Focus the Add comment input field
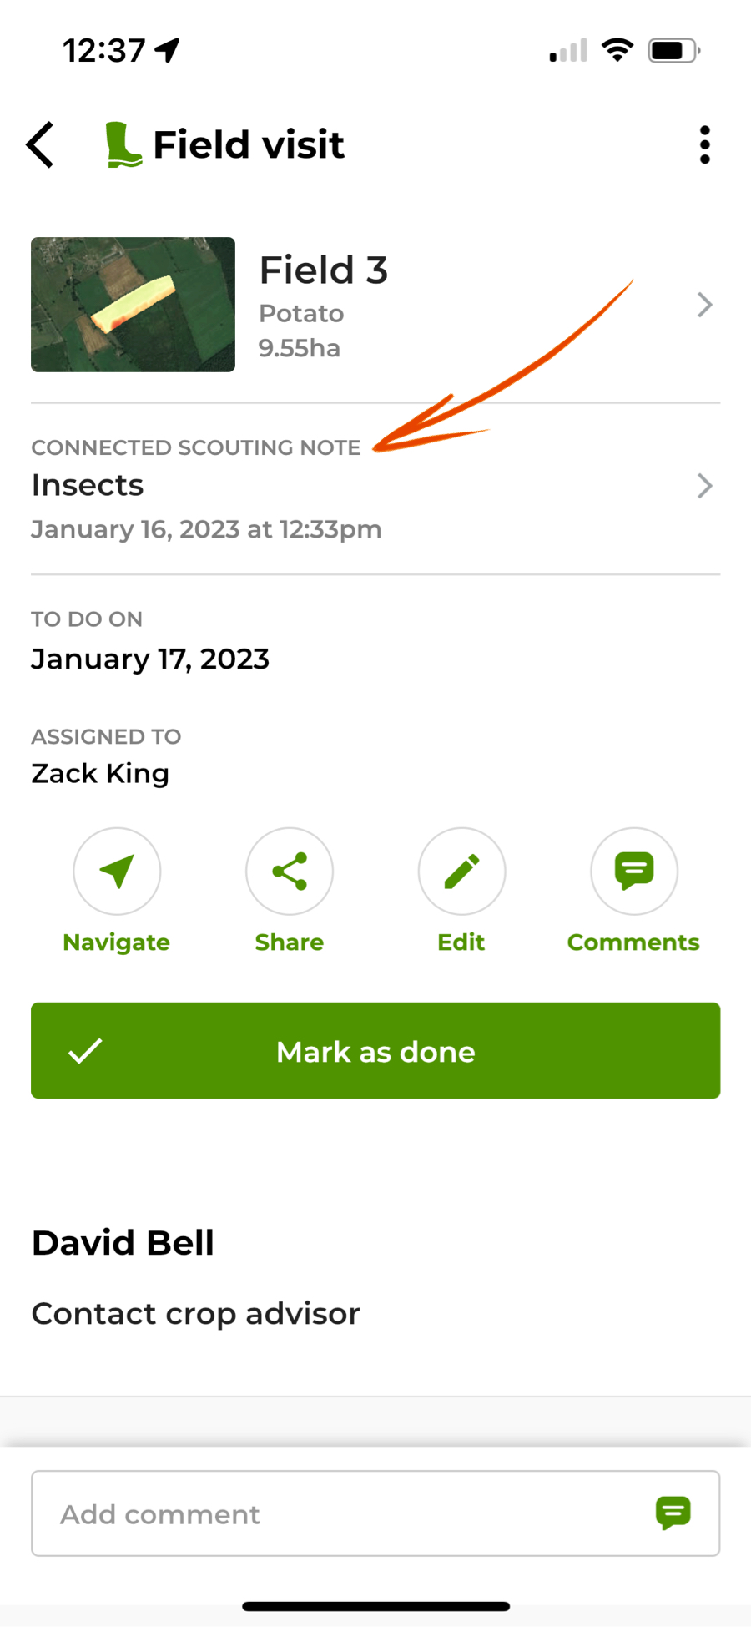751x1627 pixels. [375, 1513]
